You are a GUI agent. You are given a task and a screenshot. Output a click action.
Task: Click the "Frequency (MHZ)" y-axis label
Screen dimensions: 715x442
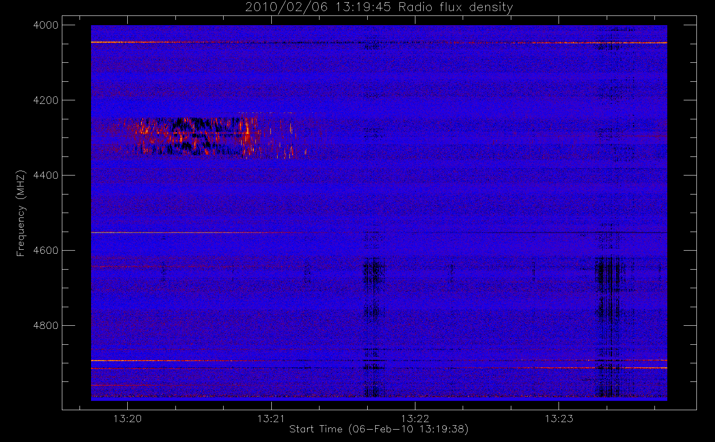pos(21,213)
